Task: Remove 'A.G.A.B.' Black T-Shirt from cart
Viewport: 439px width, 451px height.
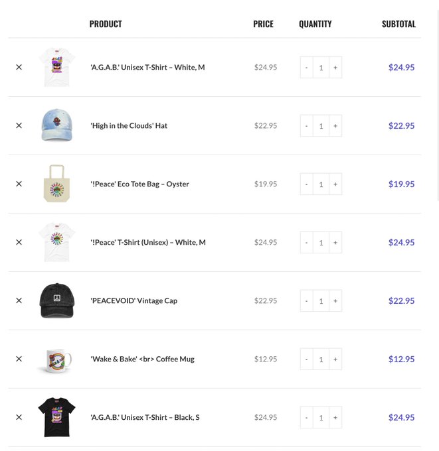Action: coord(19,417)
